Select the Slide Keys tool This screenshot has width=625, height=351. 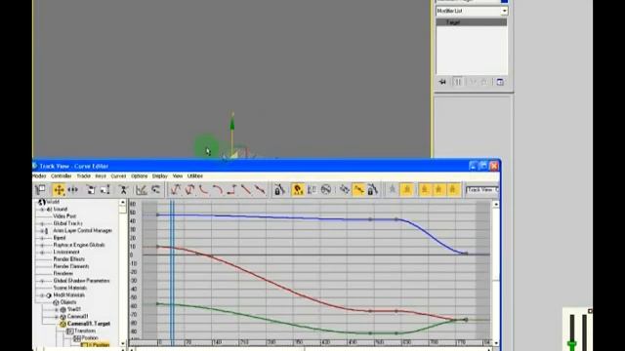coord(73,190)
